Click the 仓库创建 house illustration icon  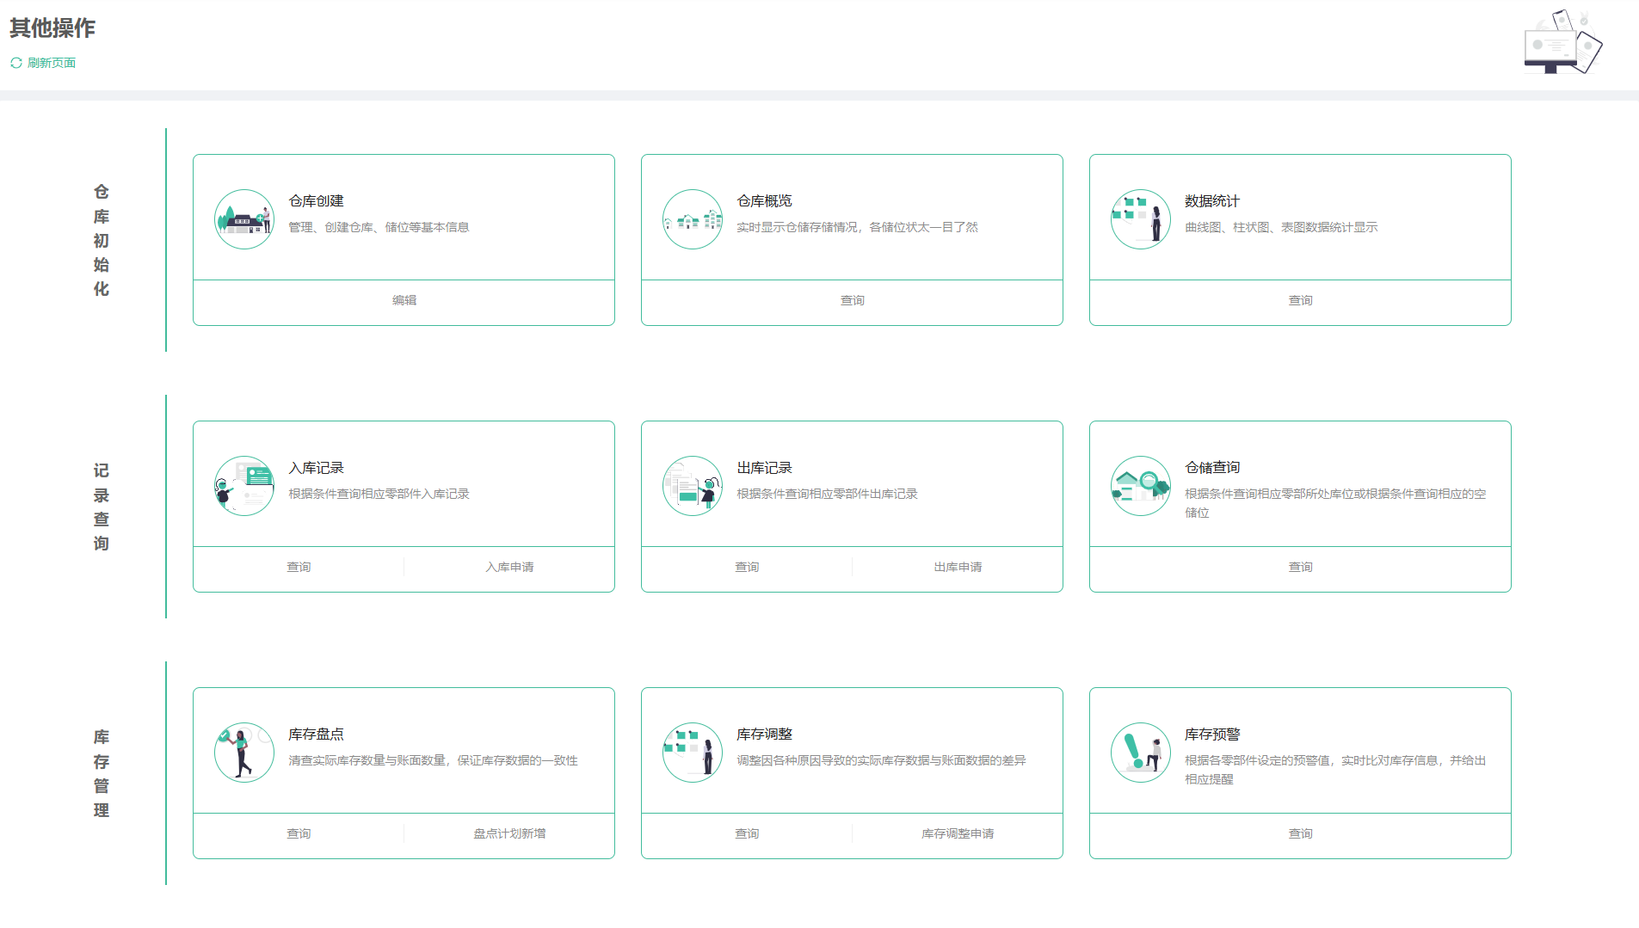[244, 219]
